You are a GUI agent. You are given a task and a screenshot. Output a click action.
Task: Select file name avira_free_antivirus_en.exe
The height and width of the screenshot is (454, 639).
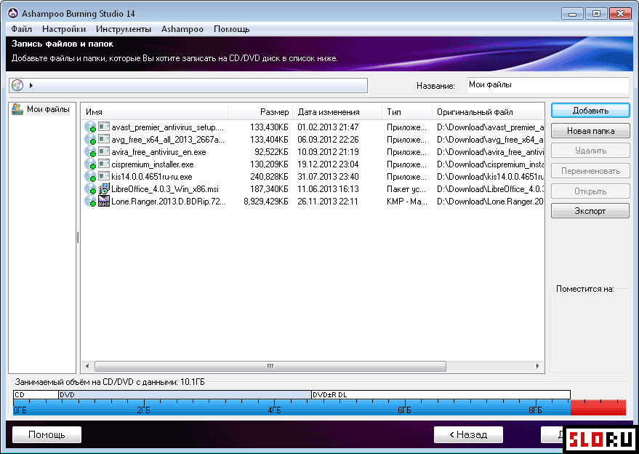coord(158,152)
